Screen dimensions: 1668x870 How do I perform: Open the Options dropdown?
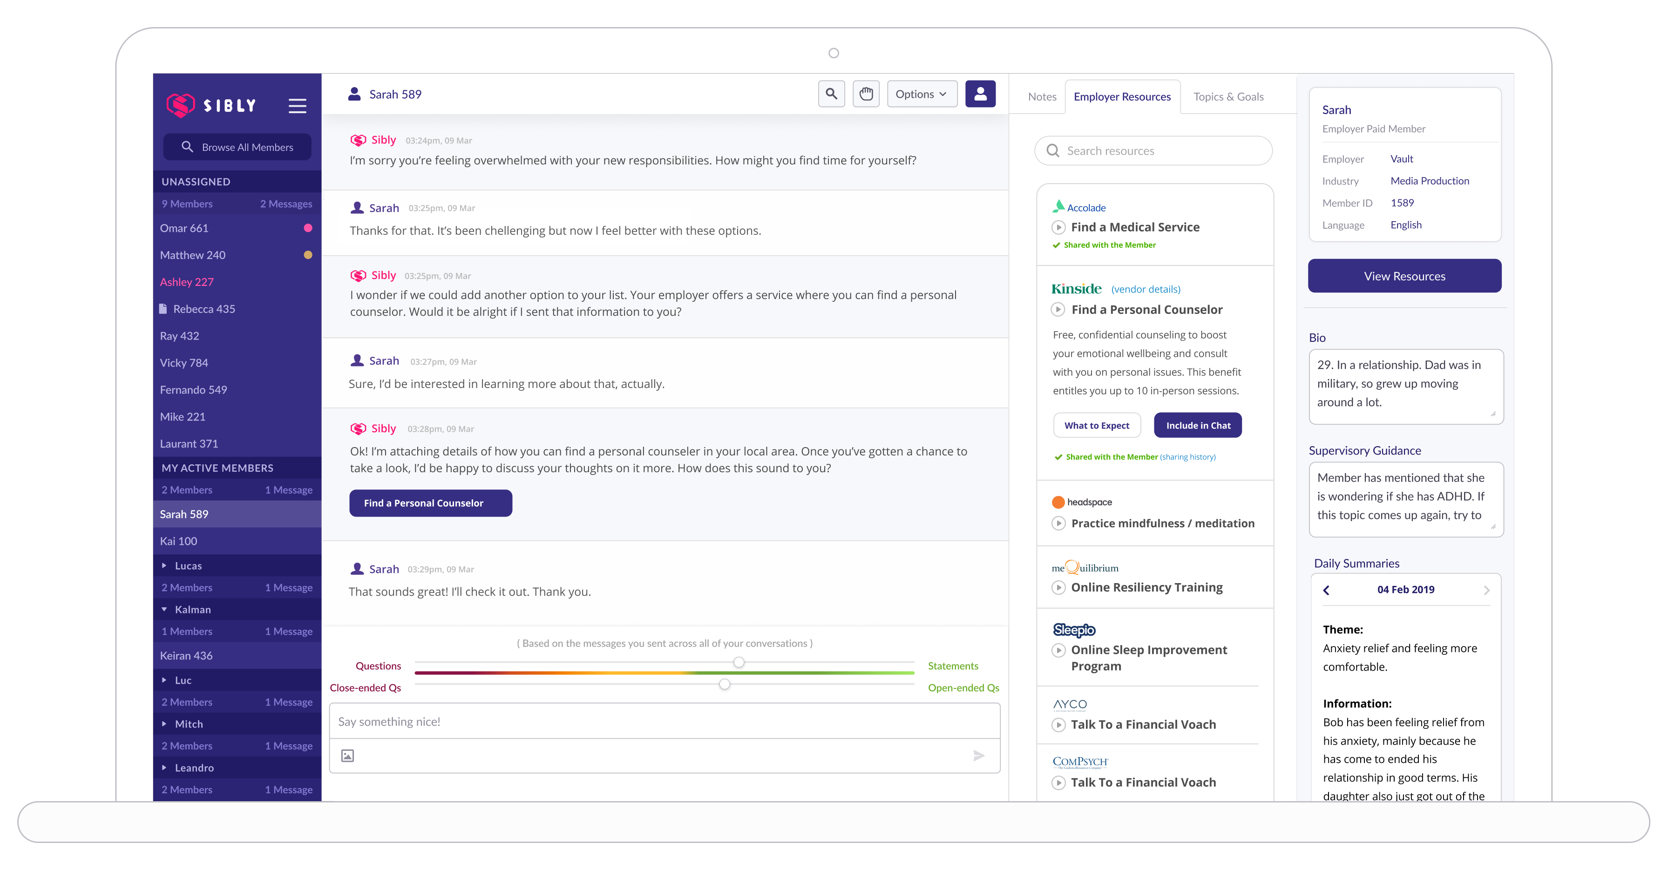pos(922,94)
